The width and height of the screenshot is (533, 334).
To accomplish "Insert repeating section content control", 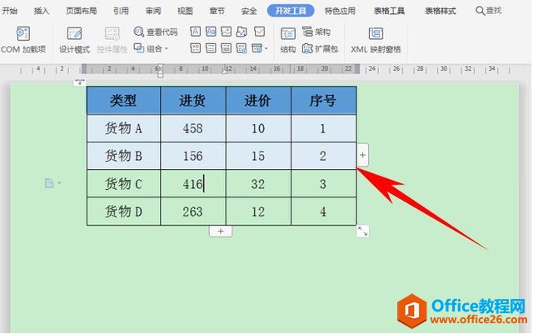I will (x=242, y=48).
